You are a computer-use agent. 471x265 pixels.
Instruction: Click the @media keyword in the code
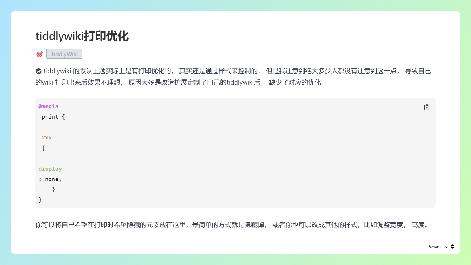point(48,106)
